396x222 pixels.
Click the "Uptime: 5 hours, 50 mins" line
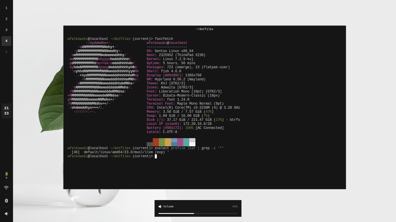[171, 63]
